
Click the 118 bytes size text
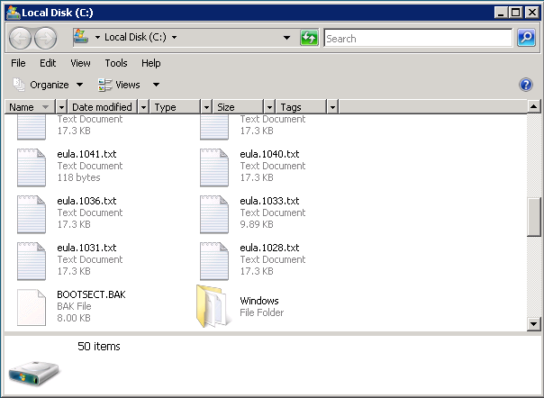tap(78, 177)
